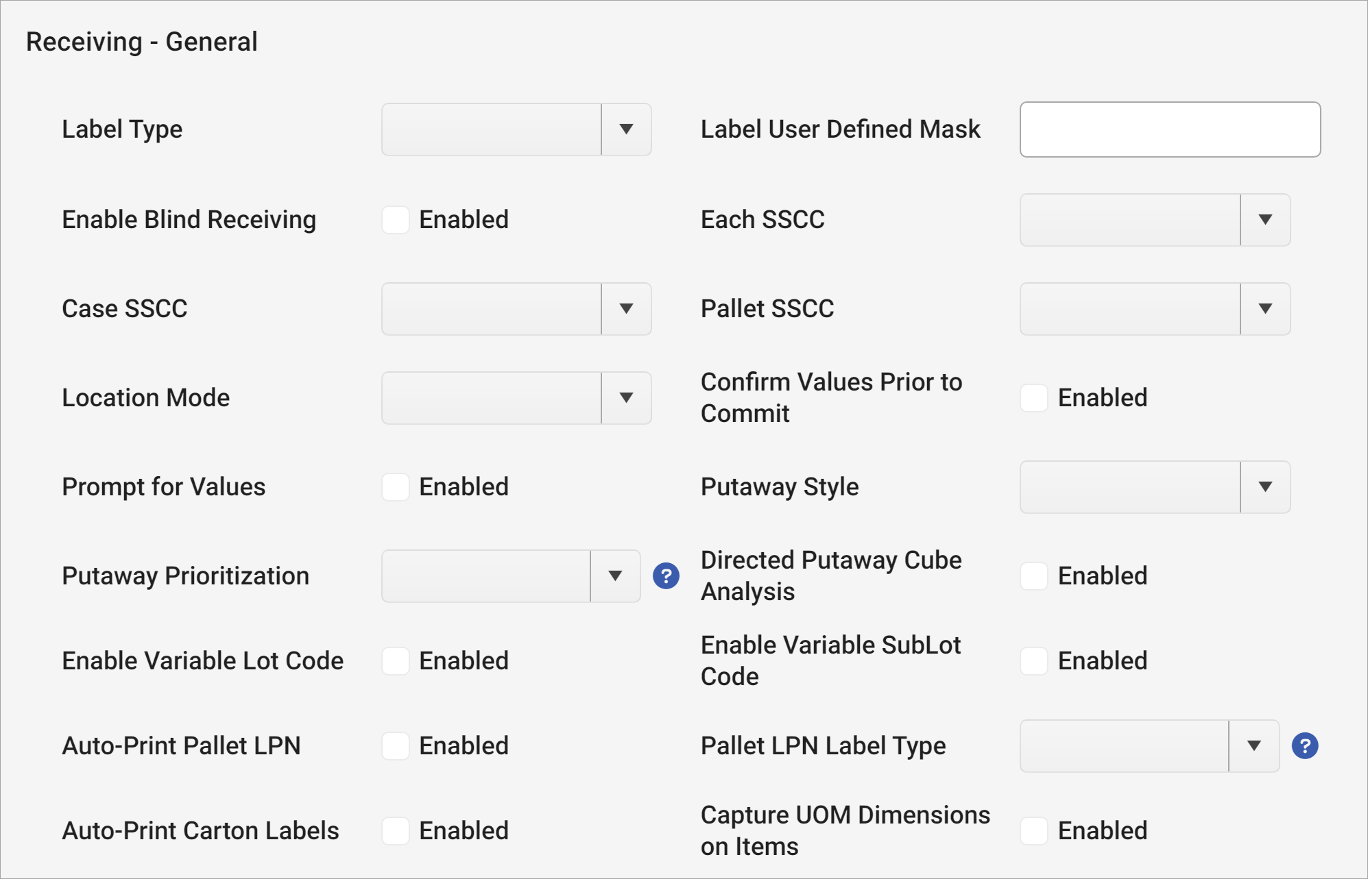The height and width of the screenshot is (879, 1368).
Task: Enable Auto-Print Pallet LPN
Action: pos(395,747)
